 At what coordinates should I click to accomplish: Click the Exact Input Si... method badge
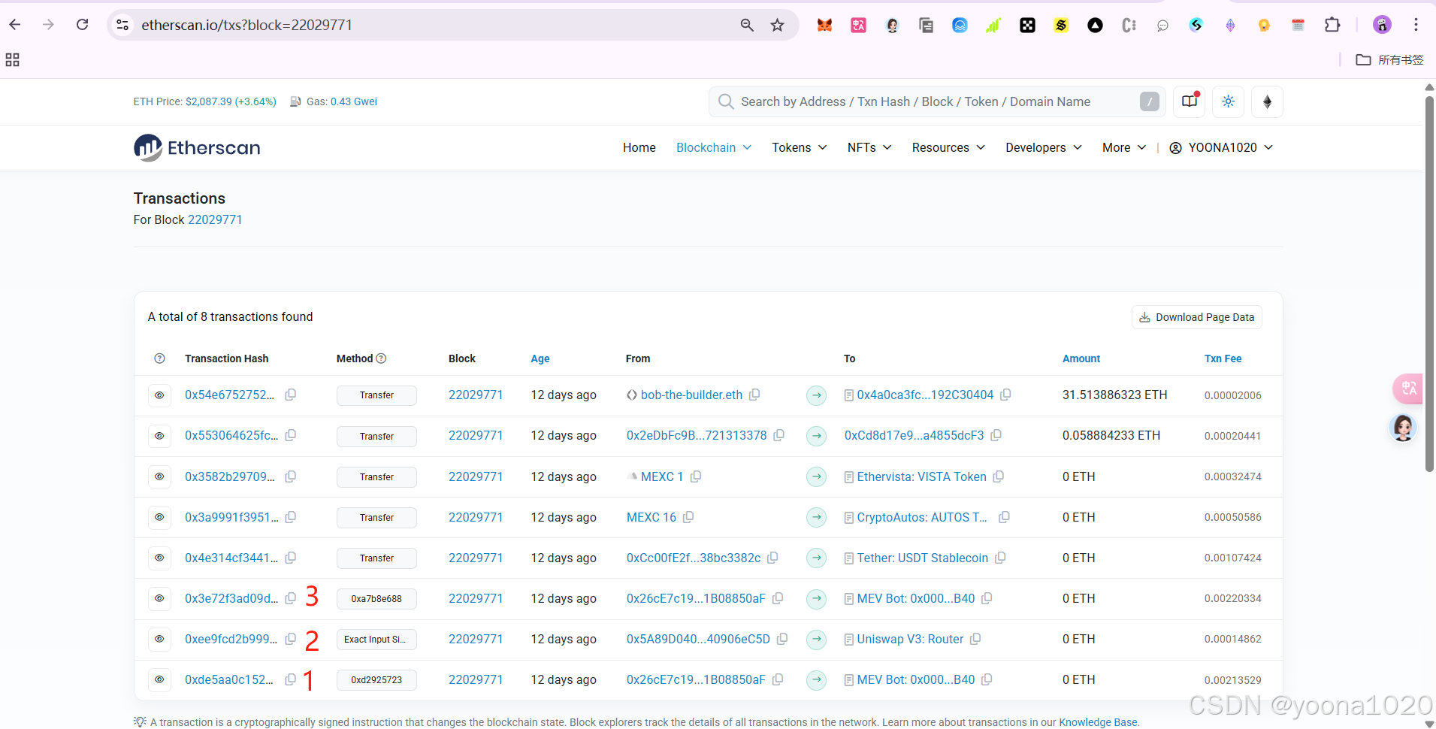(x=376, y=640)
